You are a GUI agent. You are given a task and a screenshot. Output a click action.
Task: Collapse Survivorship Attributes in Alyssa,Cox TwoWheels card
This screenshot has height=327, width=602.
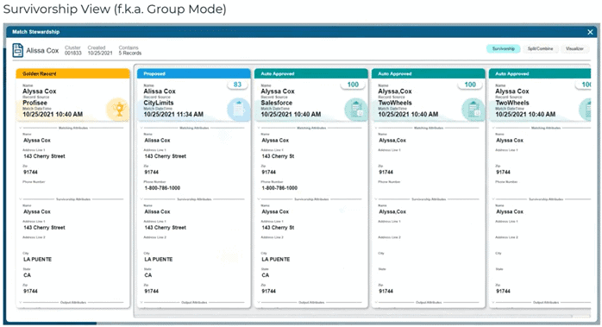tap(376, 199)
